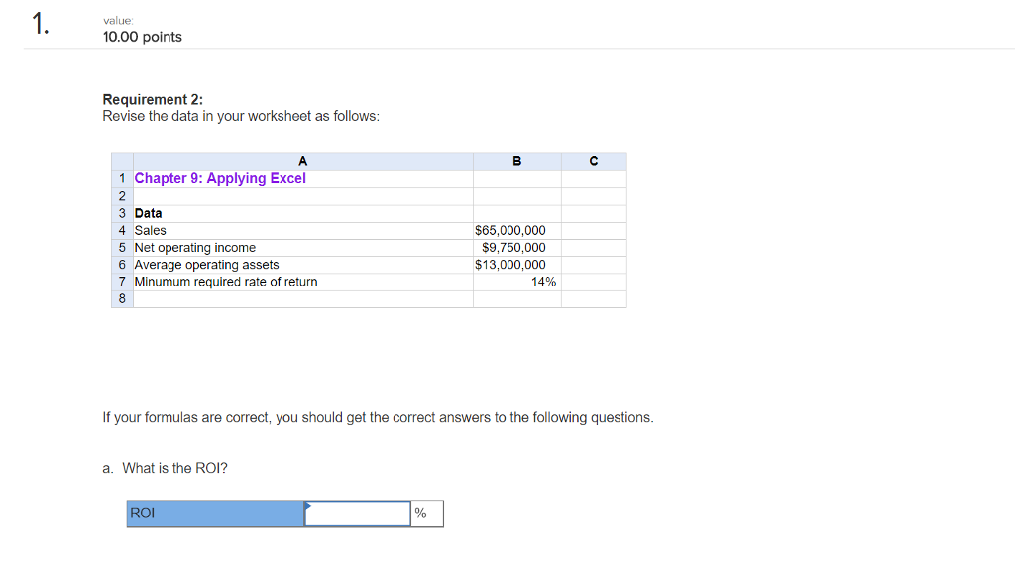Click row number 8 header
Screen dimensions: 1015x572
[122, 299]
